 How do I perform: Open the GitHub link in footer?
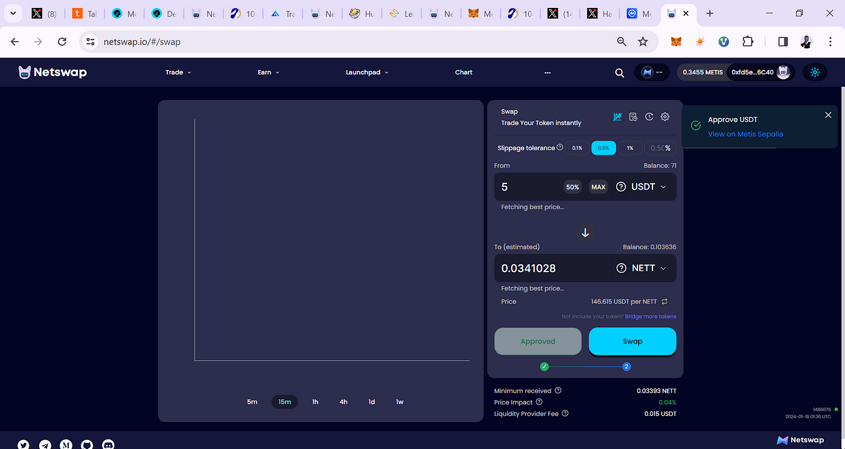pos(87,445)
